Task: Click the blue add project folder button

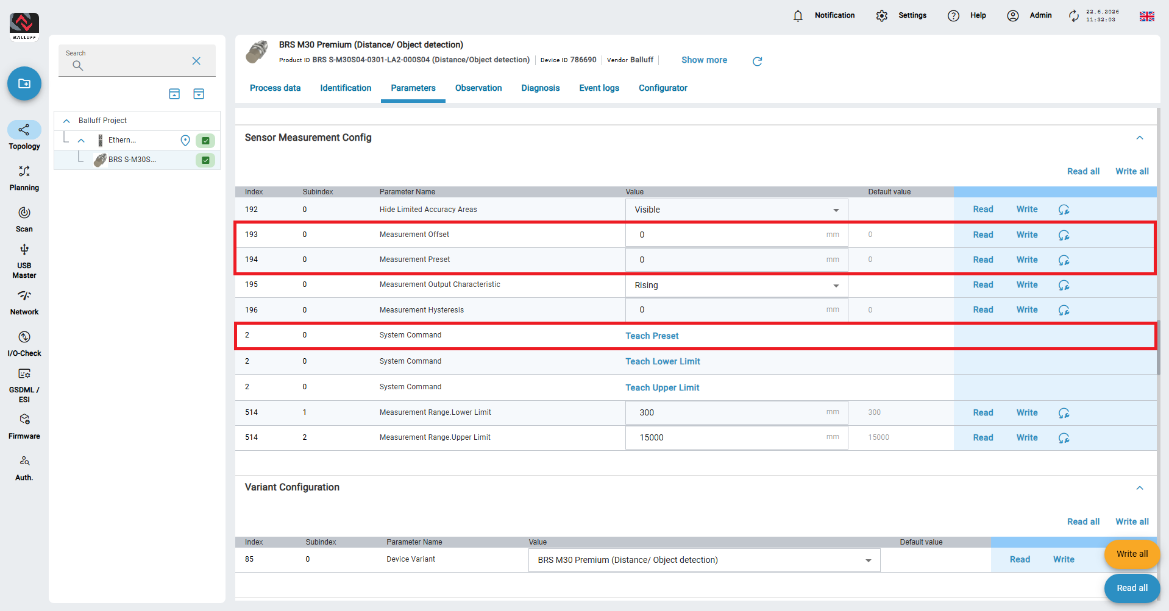Action: pyautogui.click(x=24, y=83)
